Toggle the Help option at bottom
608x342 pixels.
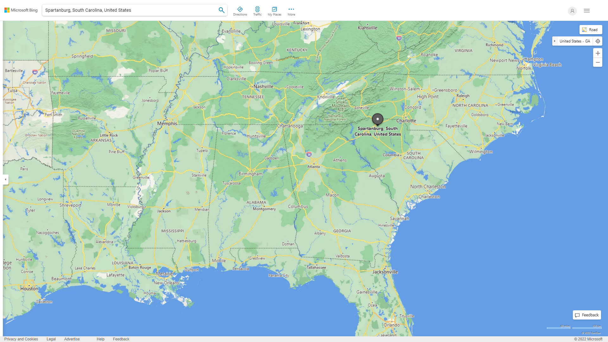(100, 339)
